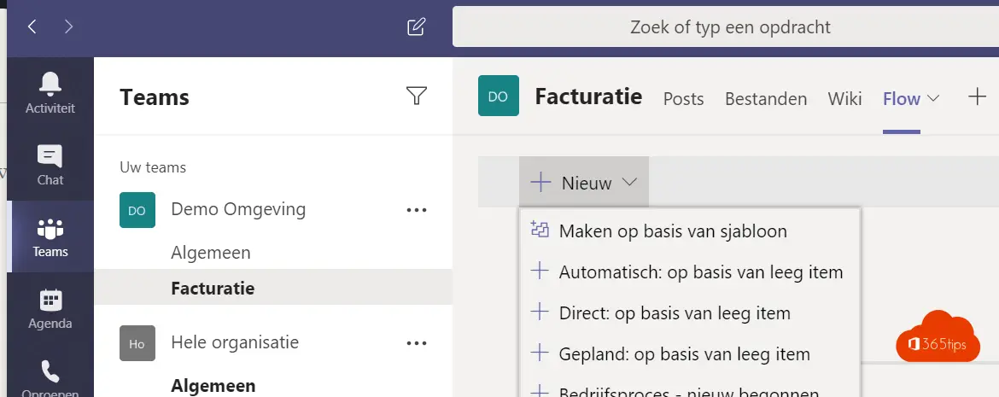The height and width of the screenshot is (397, 999).
Task: Go back with the left arrow
Action: point(32,26)
